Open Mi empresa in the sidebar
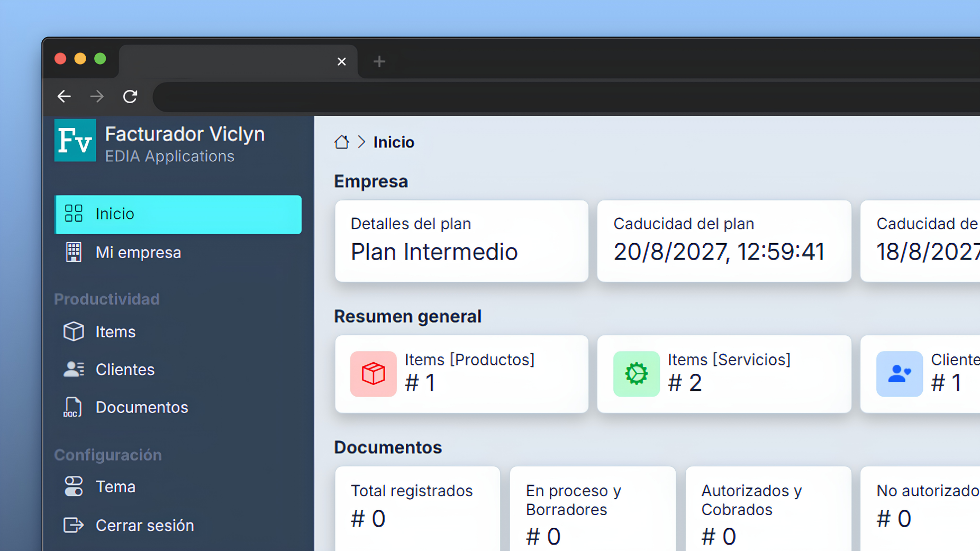 coord(178,252)
